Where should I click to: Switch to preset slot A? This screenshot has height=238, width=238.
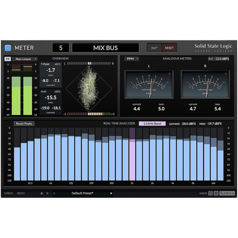click(x=42, y=193)
